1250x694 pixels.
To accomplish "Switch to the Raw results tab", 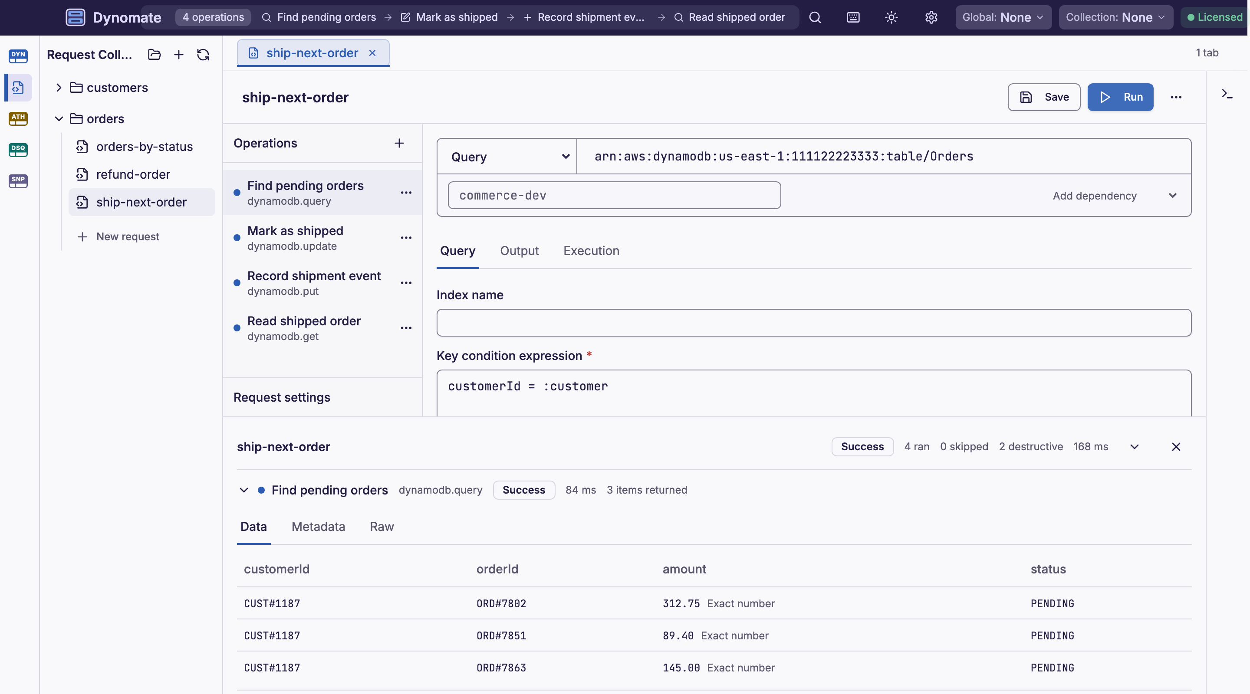I will point(382,527).
